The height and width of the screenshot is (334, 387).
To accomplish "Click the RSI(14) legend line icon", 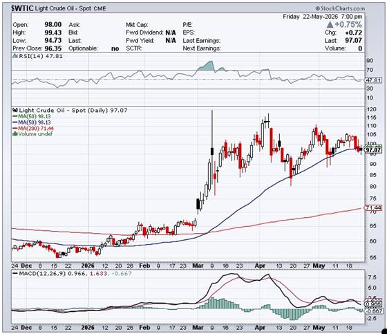I will [15, 56].
